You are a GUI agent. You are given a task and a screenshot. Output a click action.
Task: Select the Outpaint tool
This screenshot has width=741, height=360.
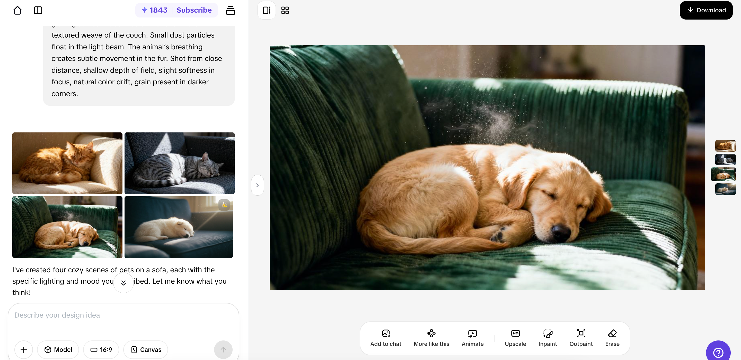pyautogui.click(x=581, y=338)
